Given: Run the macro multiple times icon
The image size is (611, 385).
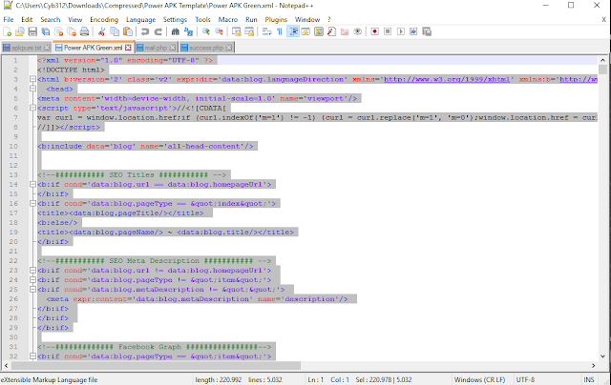Looking at the screenshot, I should [413, 31].
